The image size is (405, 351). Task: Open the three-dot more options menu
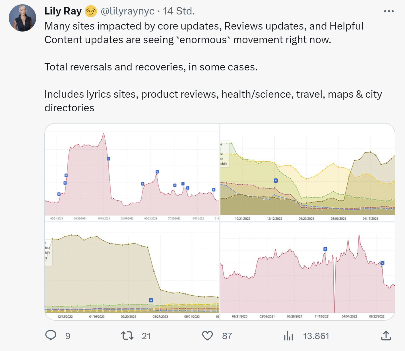pyautogui.click(x=389, y=11)
